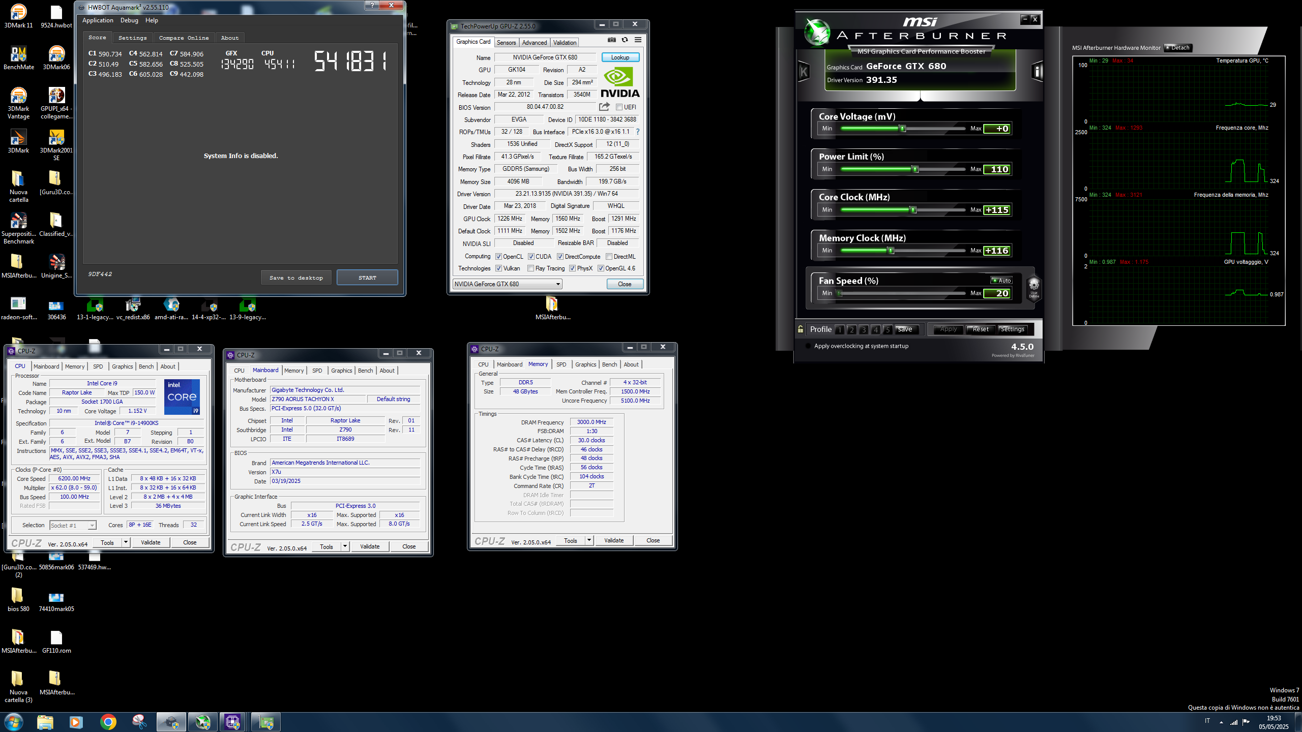The height and width of the screenshot is (732, 1302).
Task: Open the BenchMate desktop icon
Action: pos(18,57)
